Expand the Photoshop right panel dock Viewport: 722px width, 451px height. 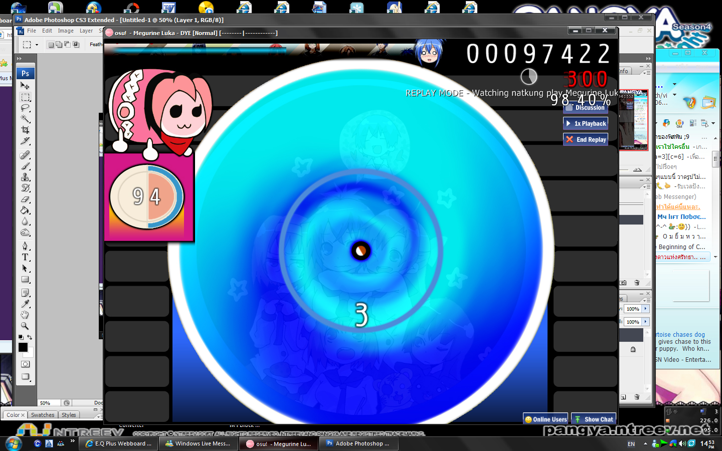pyautogui.click(x=648, y=59)
